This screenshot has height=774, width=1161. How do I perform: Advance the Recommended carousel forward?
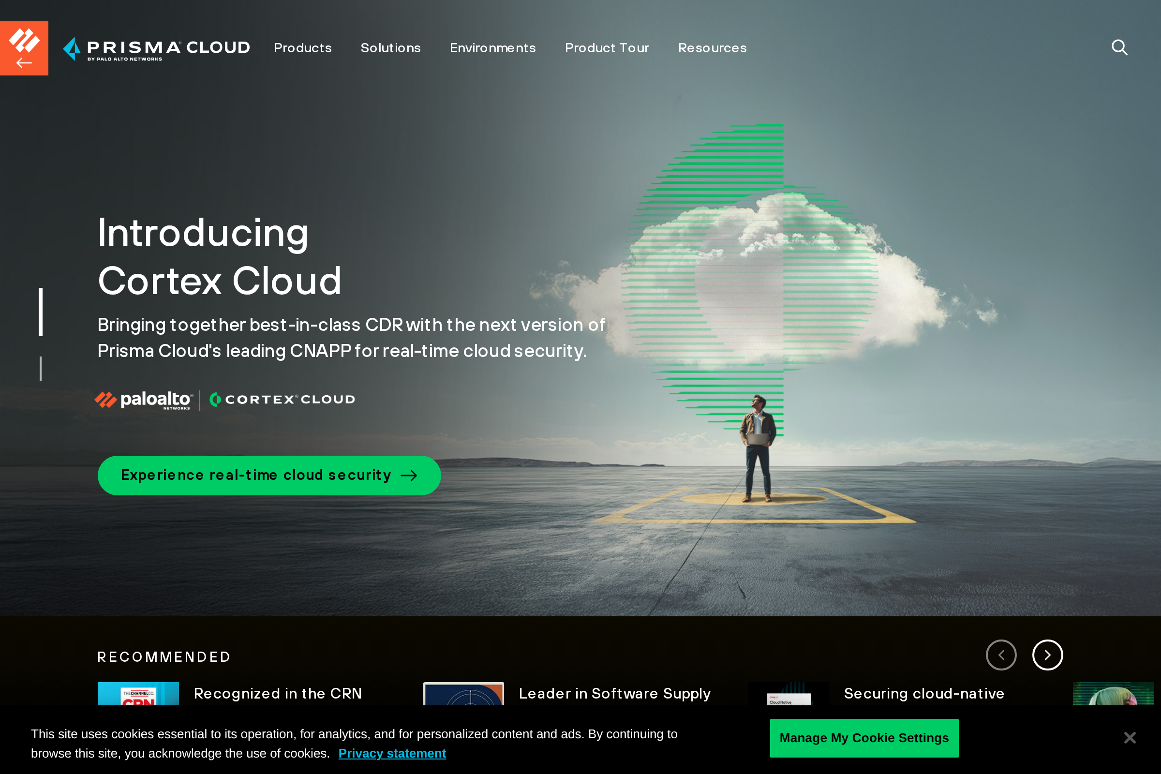pyautogui.click(x=1047, y=655)
